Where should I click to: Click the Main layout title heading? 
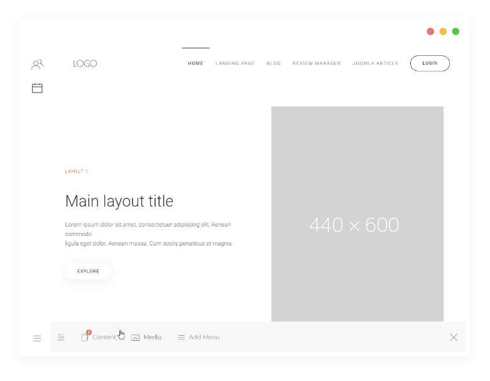coord(119,201)
